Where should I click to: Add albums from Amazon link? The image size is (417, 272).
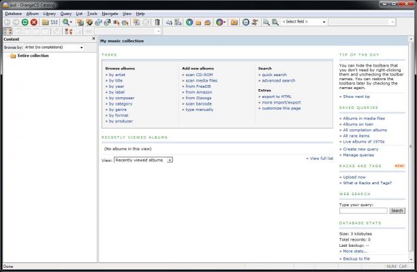click(x=199, y=92)
